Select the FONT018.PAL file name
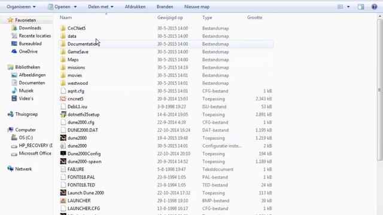 (x=81, y=177)
